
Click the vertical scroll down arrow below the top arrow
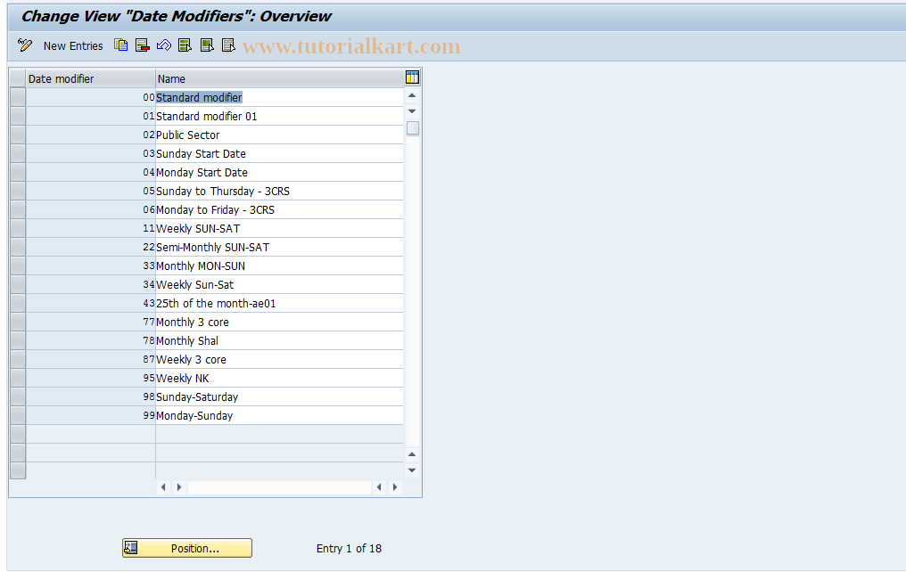(412, 110)
